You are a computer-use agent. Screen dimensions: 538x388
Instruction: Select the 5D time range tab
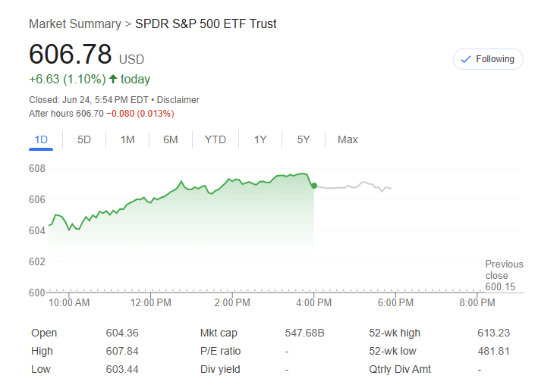tap(84, 139)
